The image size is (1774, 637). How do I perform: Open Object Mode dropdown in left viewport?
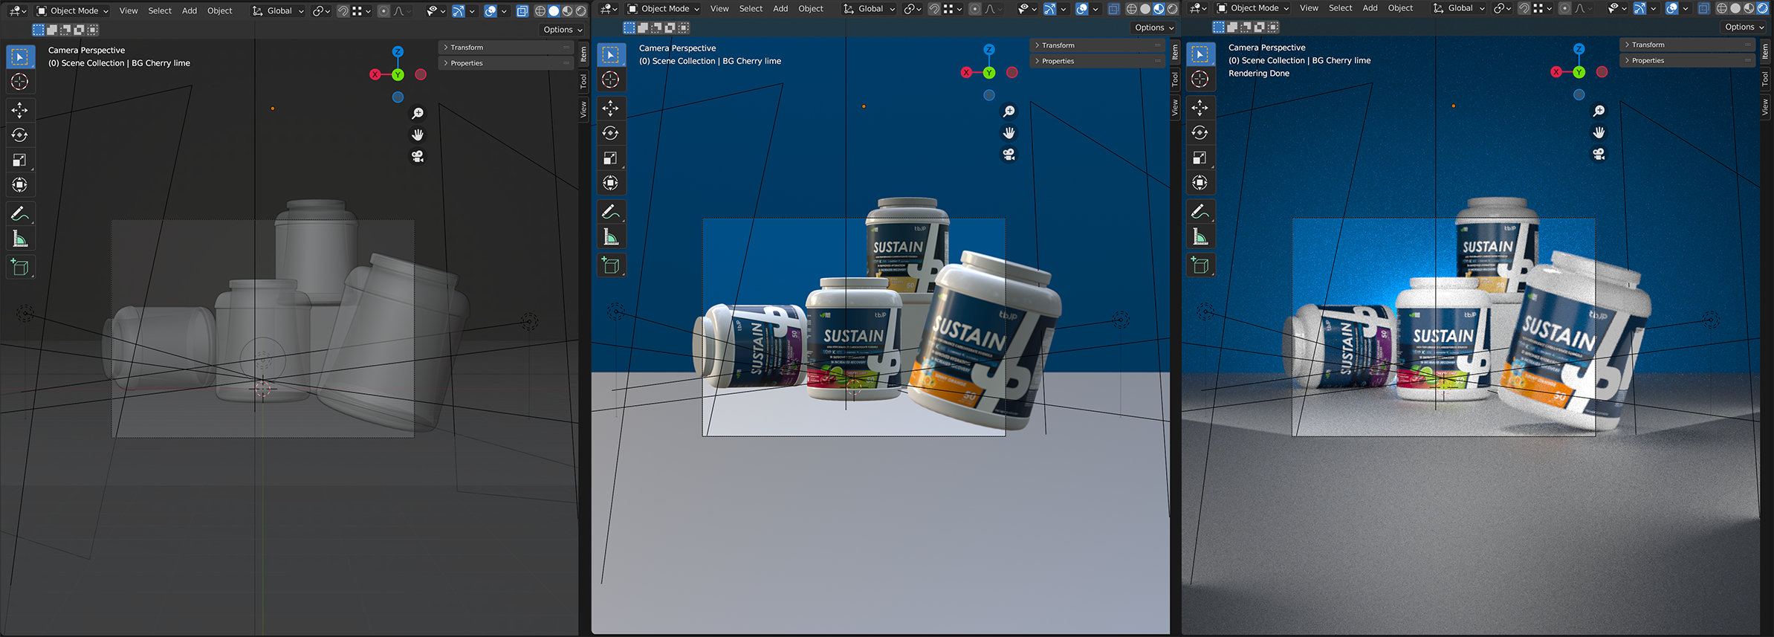(72, 11)
